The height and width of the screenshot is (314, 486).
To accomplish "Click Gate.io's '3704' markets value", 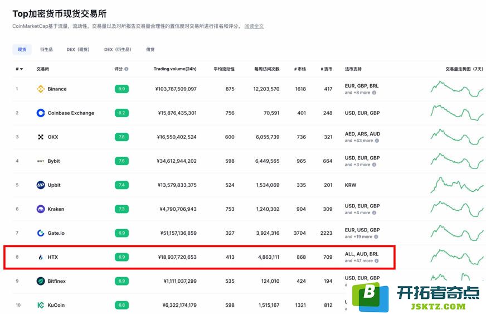I will 300,233.
